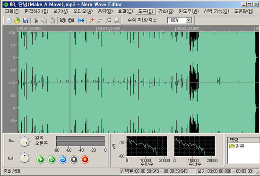
Task: Save the audio using floppy disk icon
Action: tap(26, 20)
